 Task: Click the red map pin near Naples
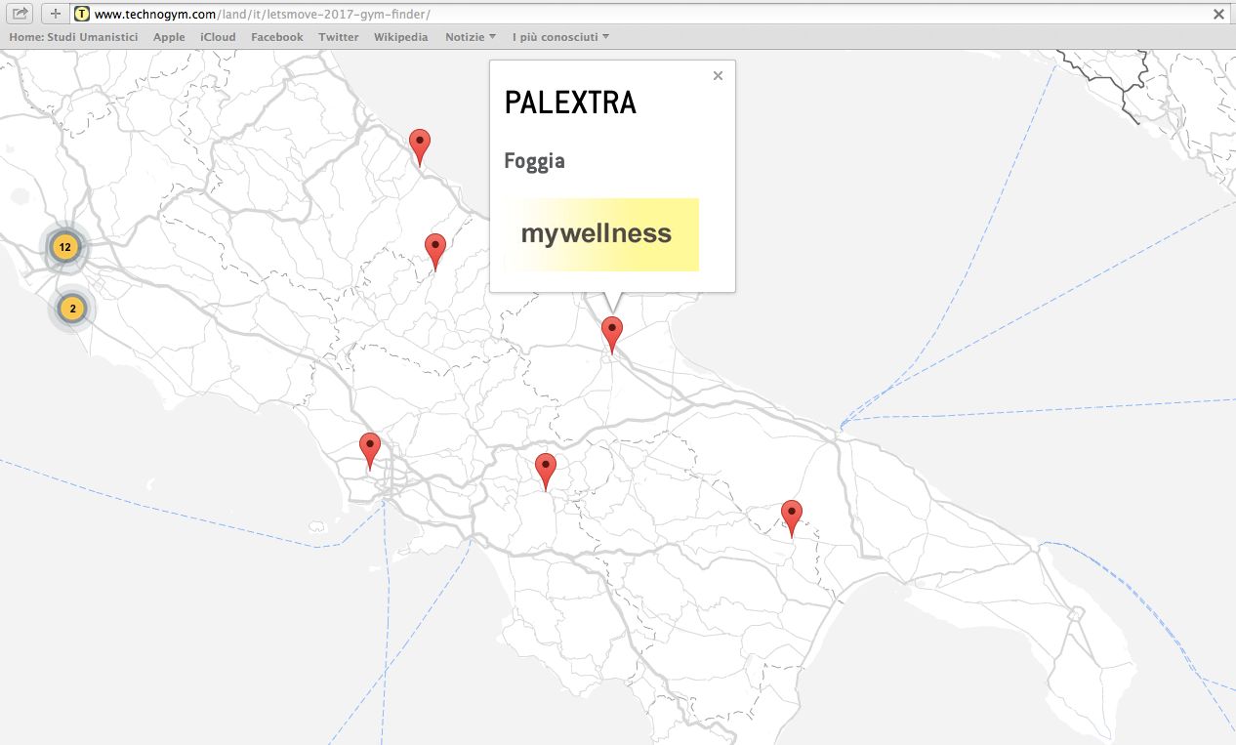(x=370, y=449)
